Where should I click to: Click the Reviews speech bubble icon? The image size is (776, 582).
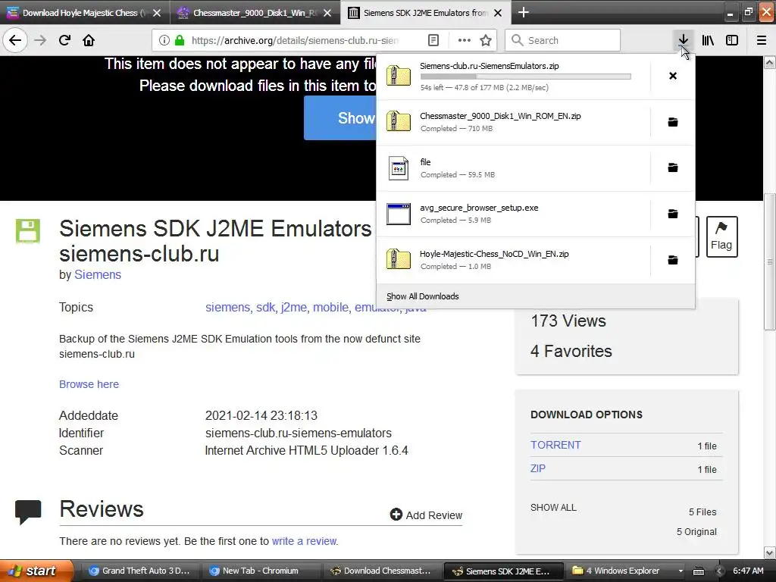click(x=28, y=512)
